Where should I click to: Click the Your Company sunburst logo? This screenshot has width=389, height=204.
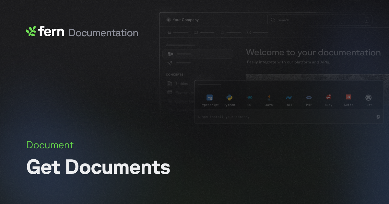pos(168,20)
